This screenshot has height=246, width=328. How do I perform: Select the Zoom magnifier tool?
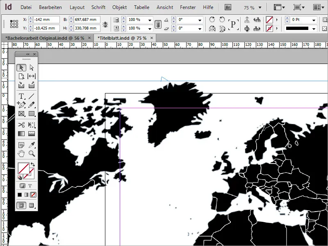32,153
